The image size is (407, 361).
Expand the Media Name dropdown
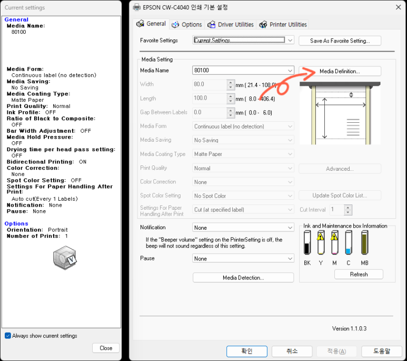point(243,71)
